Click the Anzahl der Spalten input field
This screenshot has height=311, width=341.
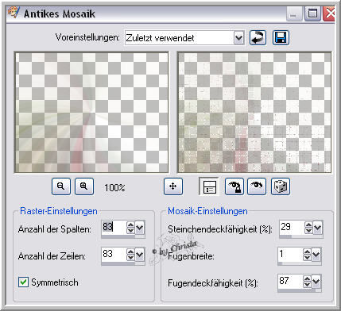tap(114, 227)
